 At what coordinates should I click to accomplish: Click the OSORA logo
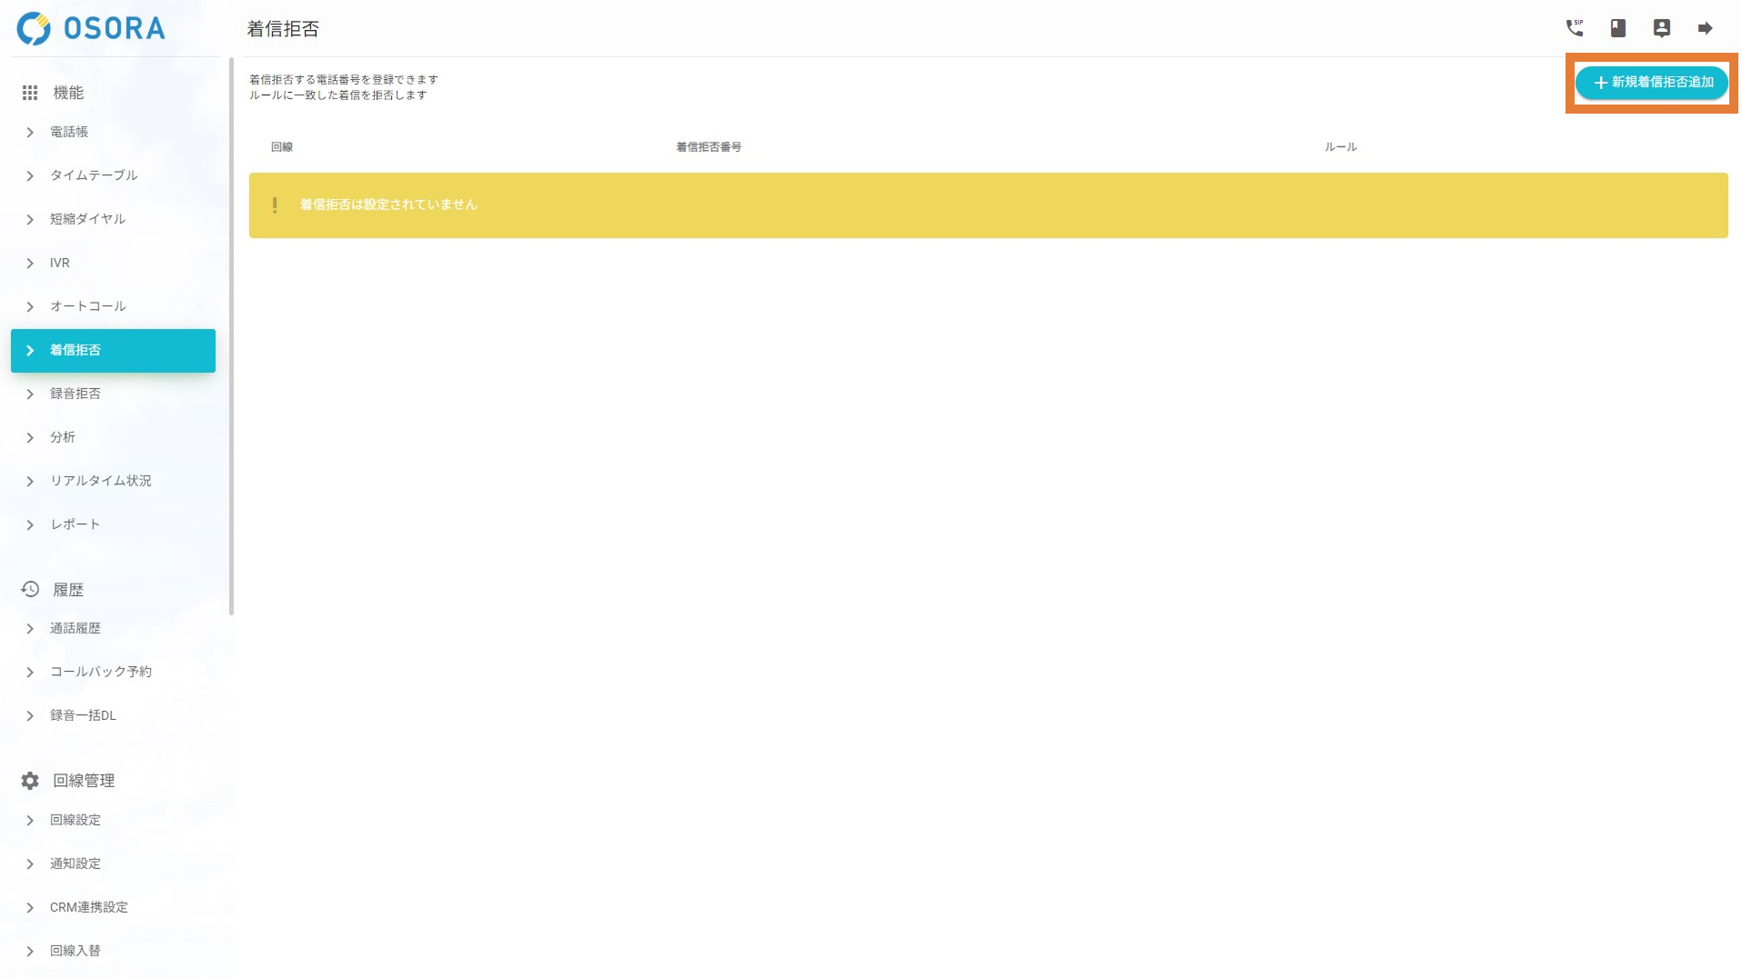pos(89,28)
